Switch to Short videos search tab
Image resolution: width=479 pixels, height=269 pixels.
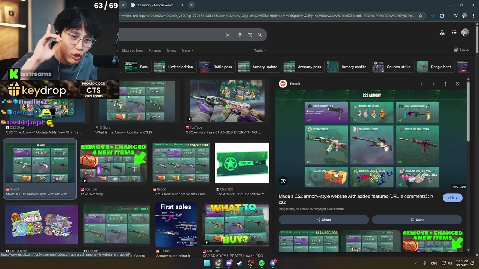132,50
